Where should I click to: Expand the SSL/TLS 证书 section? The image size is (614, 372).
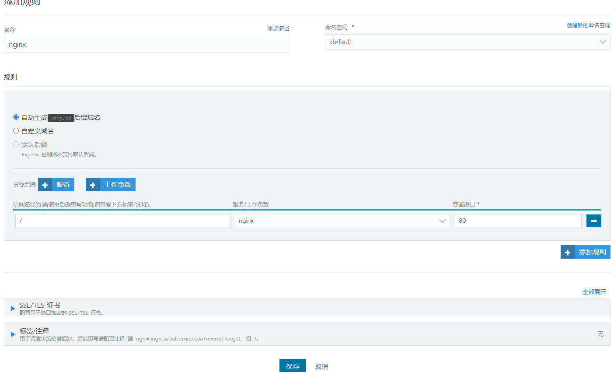click(x=307, y=309)
